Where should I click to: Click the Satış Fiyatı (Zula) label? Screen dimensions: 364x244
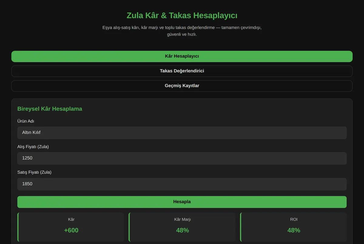point(34,172)
